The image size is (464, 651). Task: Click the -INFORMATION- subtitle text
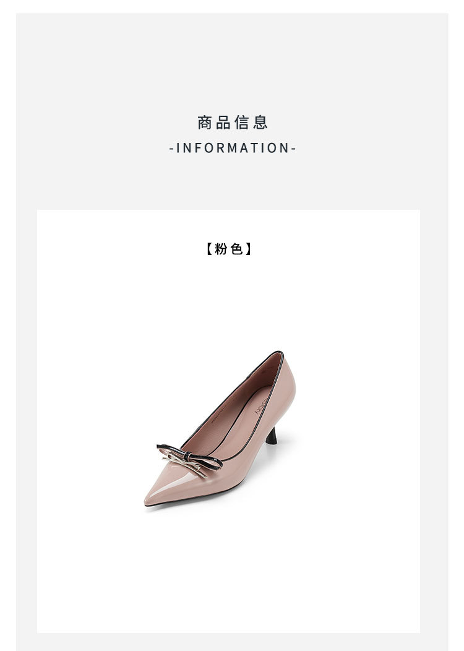(x=233, y=148)
